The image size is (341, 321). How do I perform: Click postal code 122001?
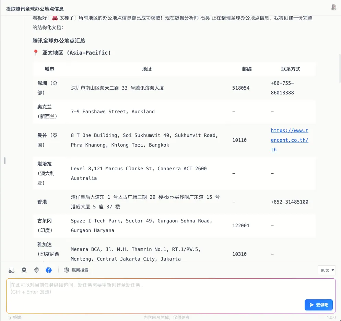click(241, 226)
